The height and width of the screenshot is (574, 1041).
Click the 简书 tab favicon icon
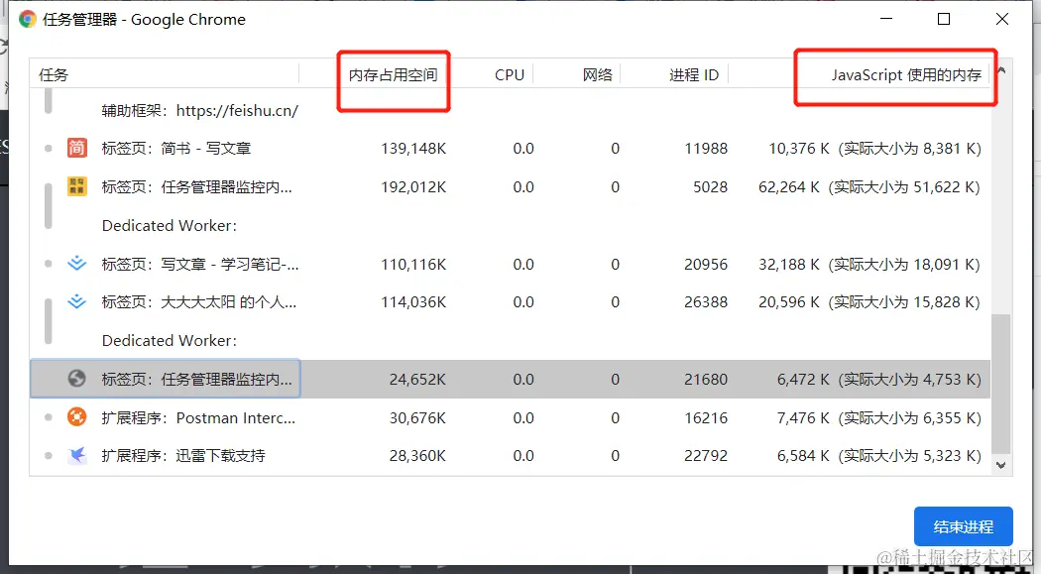coord(77,148)
